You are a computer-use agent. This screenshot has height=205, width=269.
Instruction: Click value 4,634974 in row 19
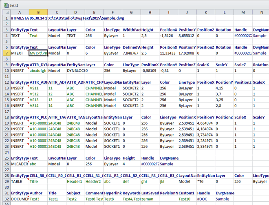tap(206, 123)
